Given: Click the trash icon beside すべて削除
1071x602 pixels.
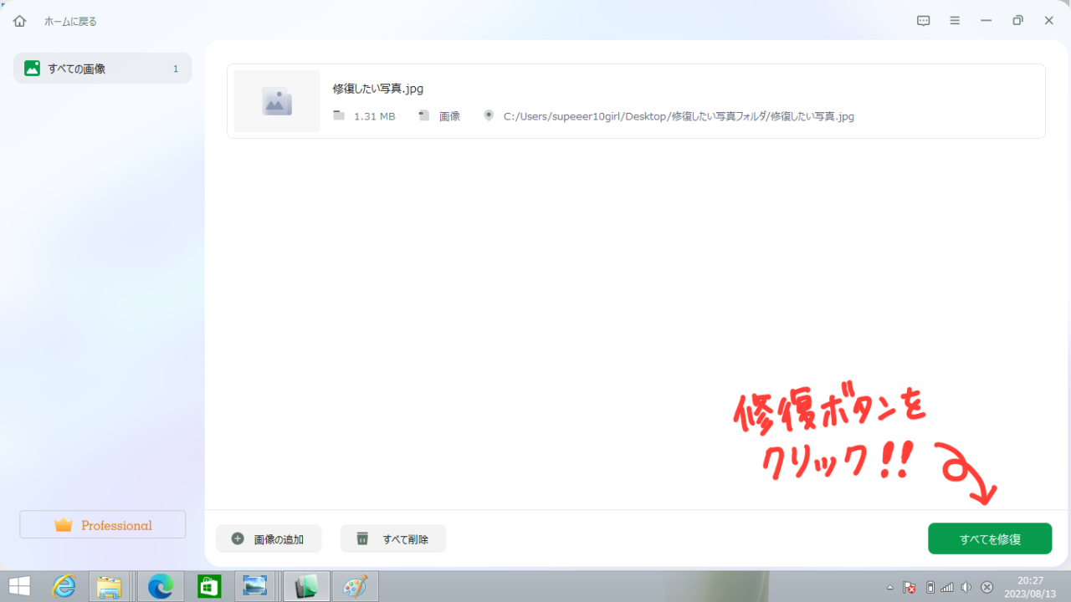Looking at the screenshot, I should coord(361,538).
